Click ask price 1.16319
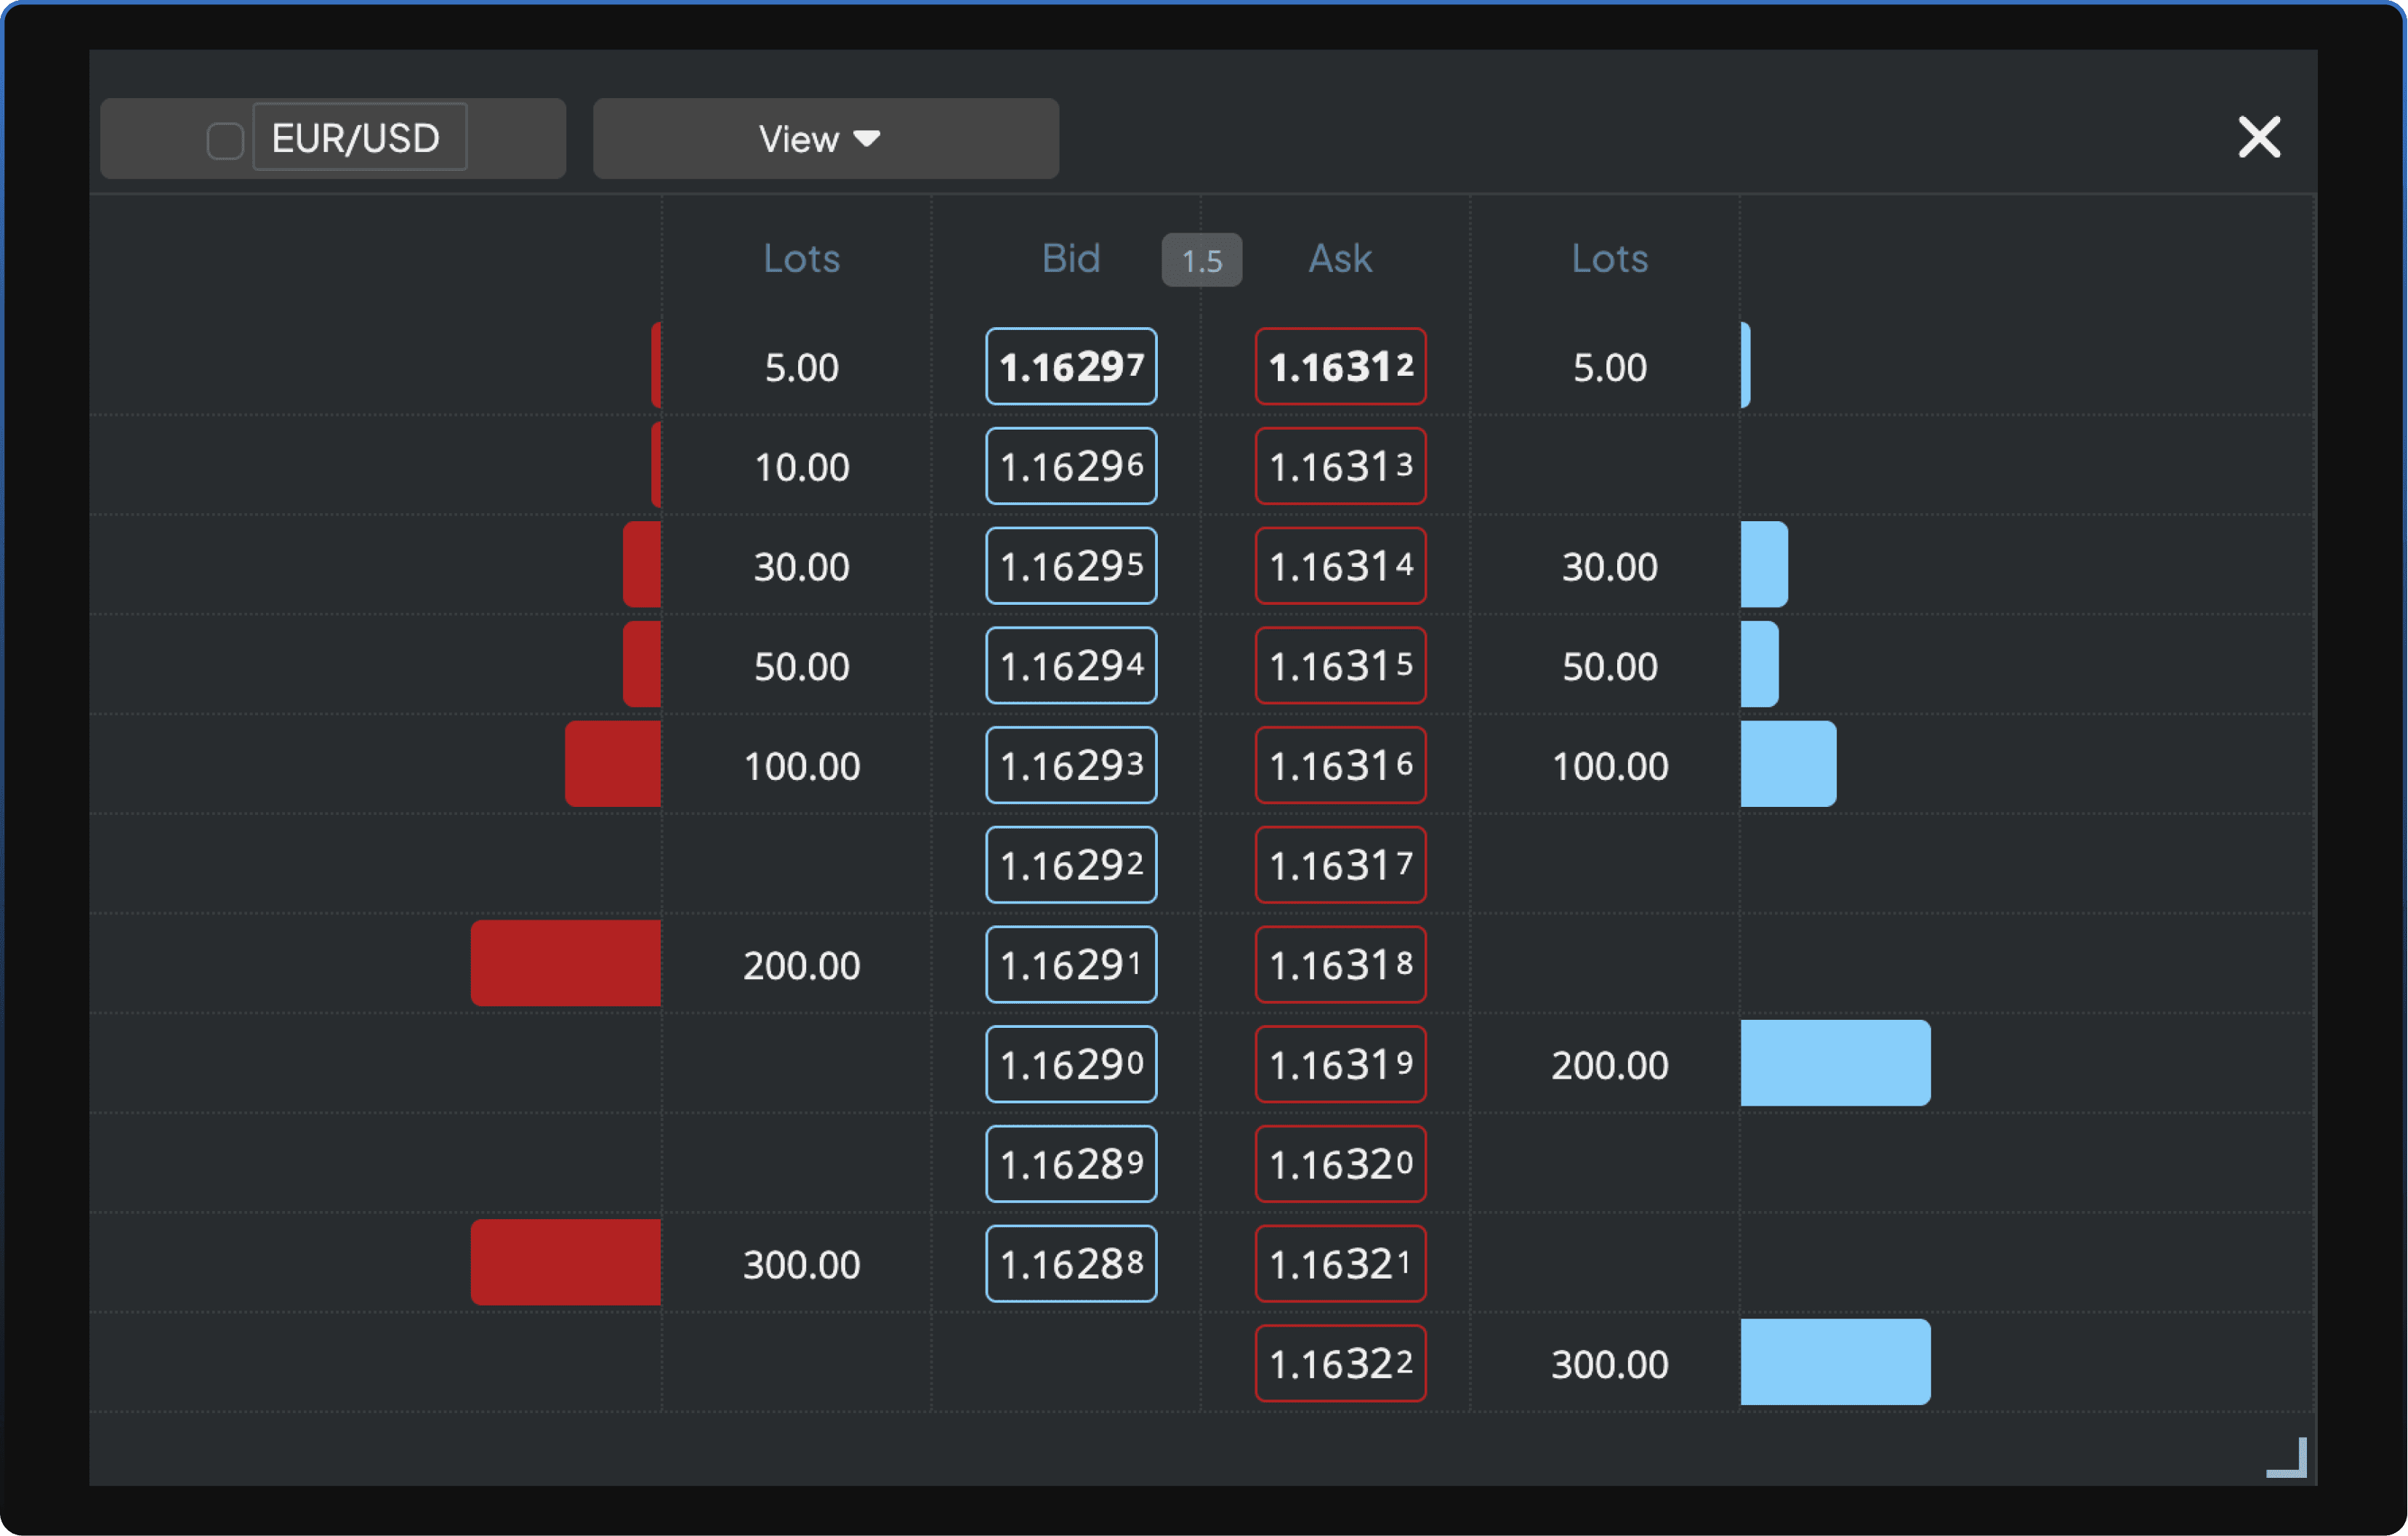Image resolution: width=2408 pixels, height=1536 pixels. [1340, 1064]
